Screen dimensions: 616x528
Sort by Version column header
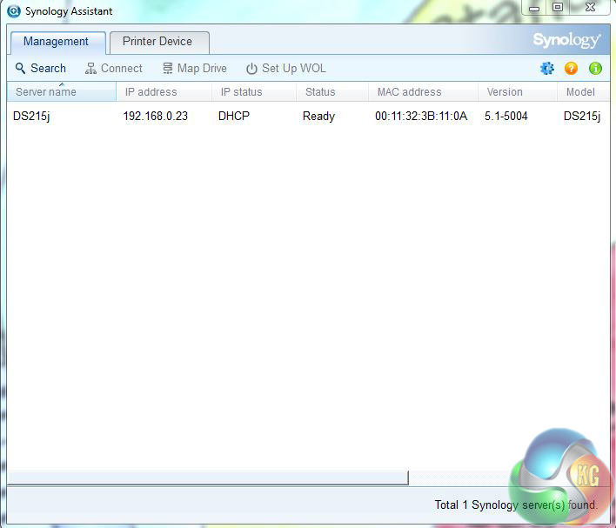point(518,92)
